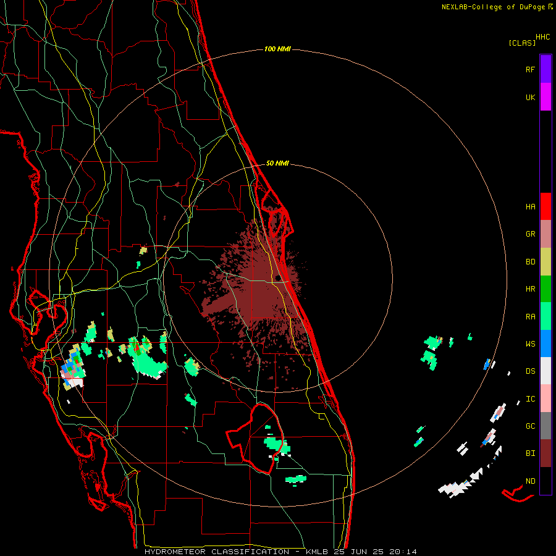This screenshot has height=556, width=556.
Task: Click the ND legend label
Action: (x=530, y=481)
